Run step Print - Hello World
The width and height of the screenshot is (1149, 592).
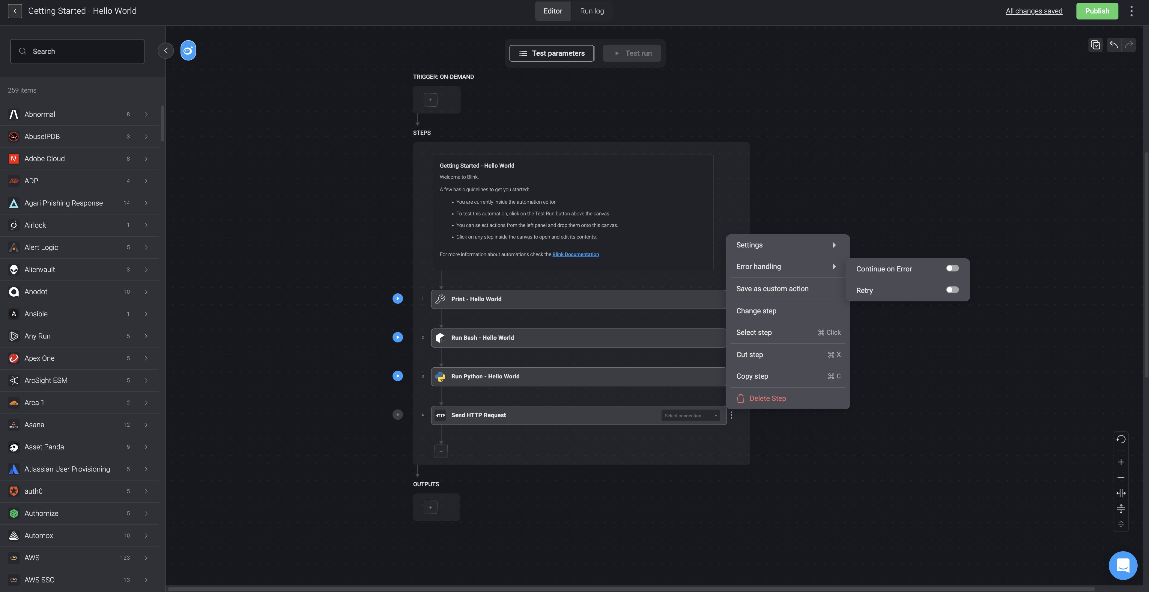(x=397, y=299)
